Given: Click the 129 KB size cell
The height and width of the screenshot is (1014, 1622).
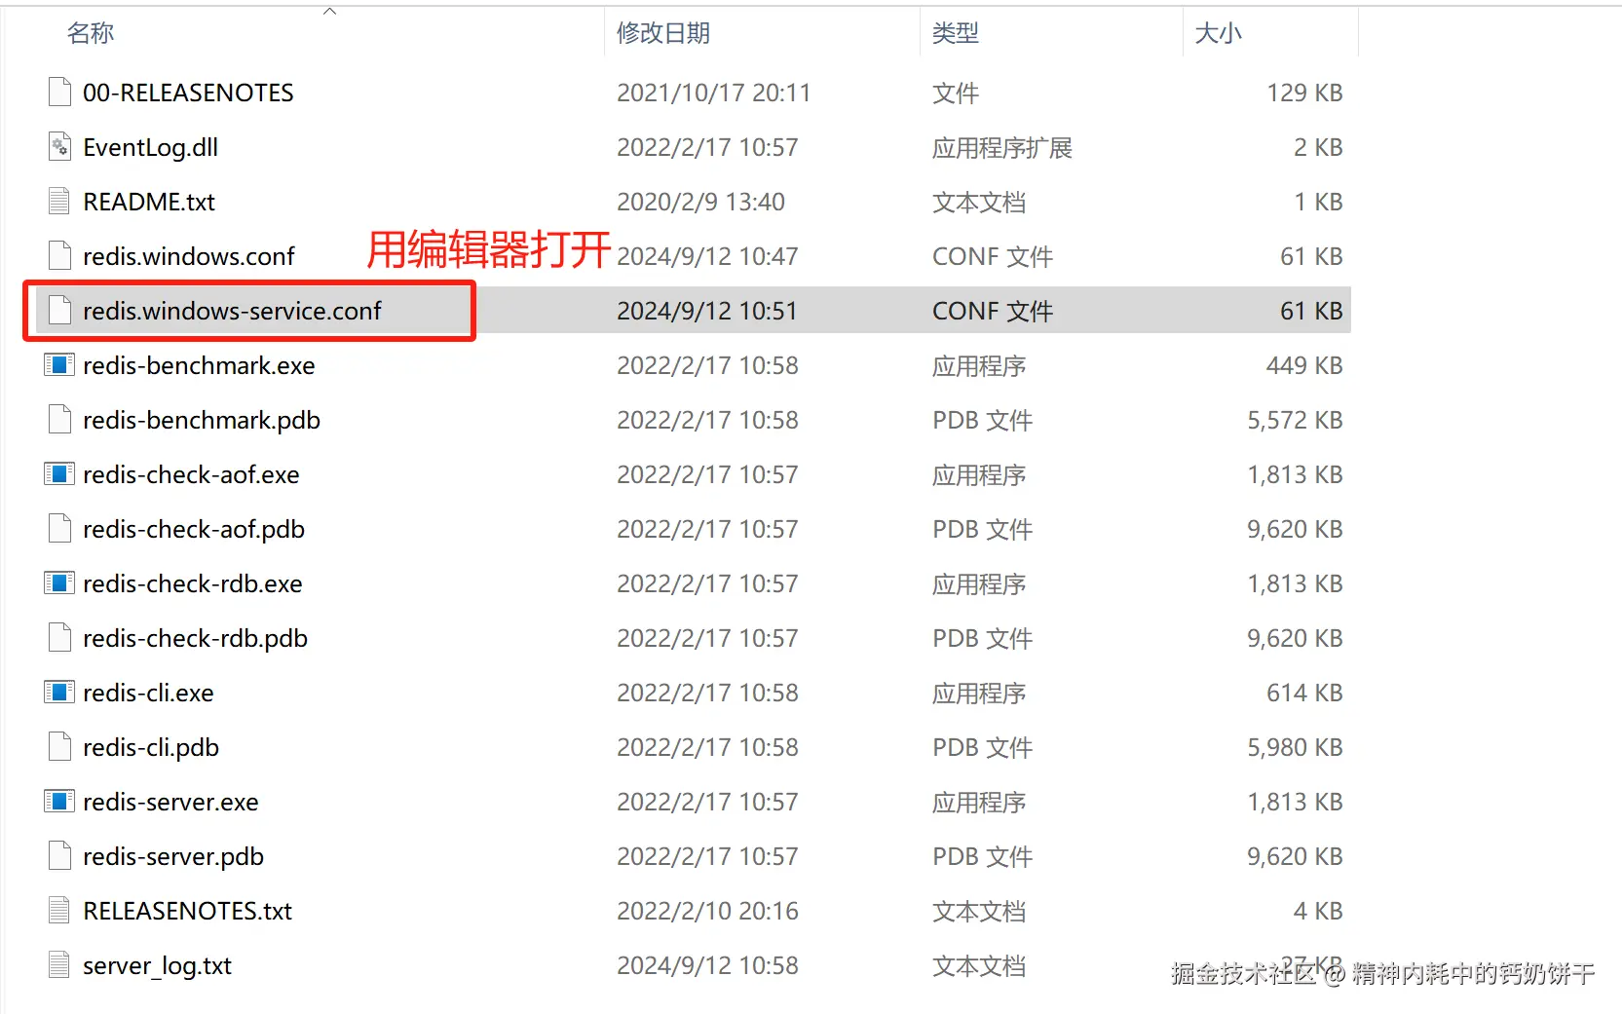Looking at the screenshot, I should click(1304, 93).
